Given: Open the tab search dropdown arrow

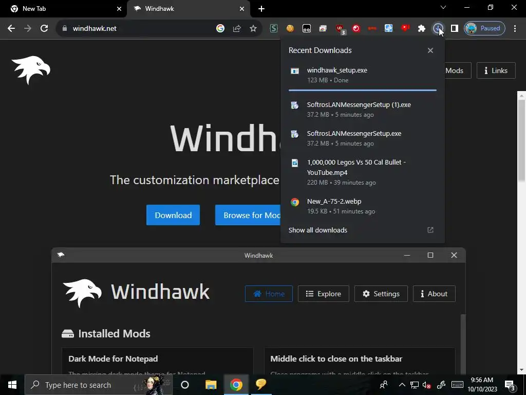Looking at the screenshot, I should [x=443, y=7].
